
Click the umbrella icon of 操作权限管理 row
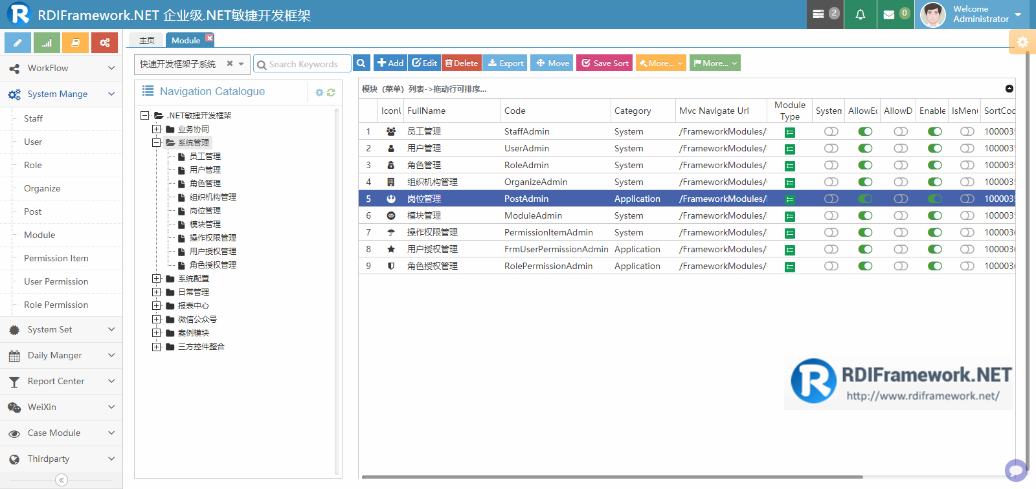tap(391, 232)
